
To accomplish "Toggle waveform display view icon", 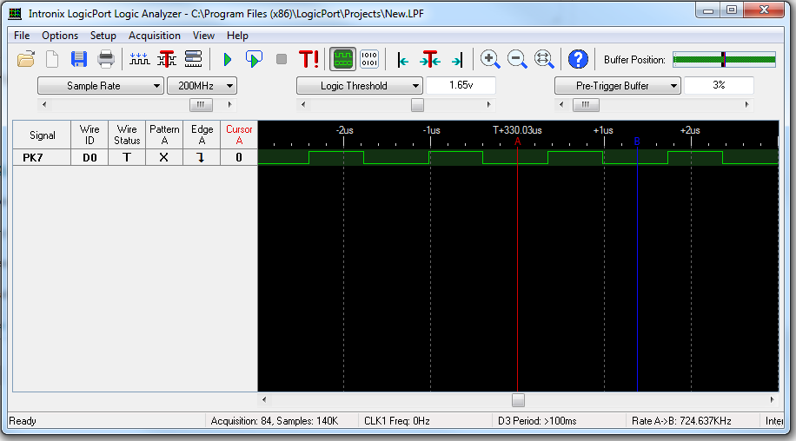I will [342, 59].
